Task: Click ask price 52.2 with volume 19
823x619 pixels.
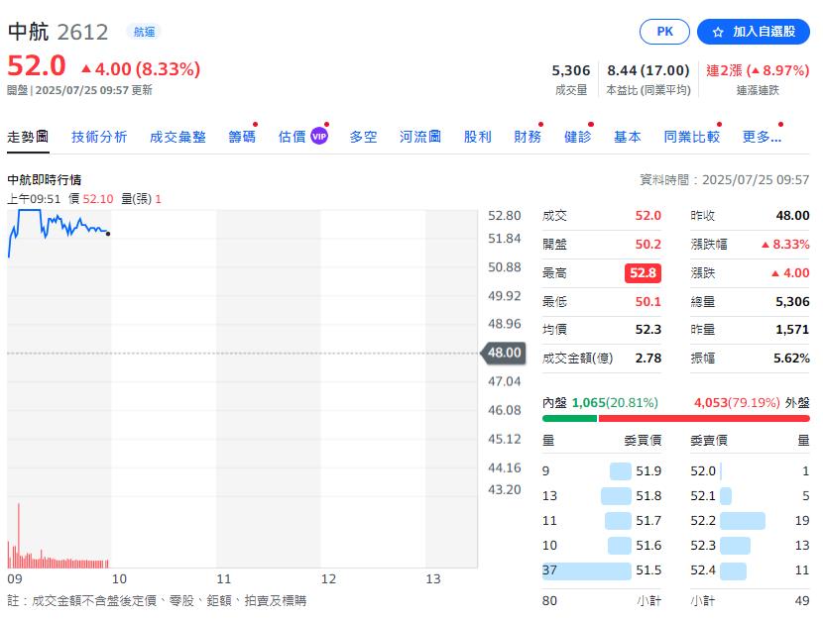Action: pos(750,521)
